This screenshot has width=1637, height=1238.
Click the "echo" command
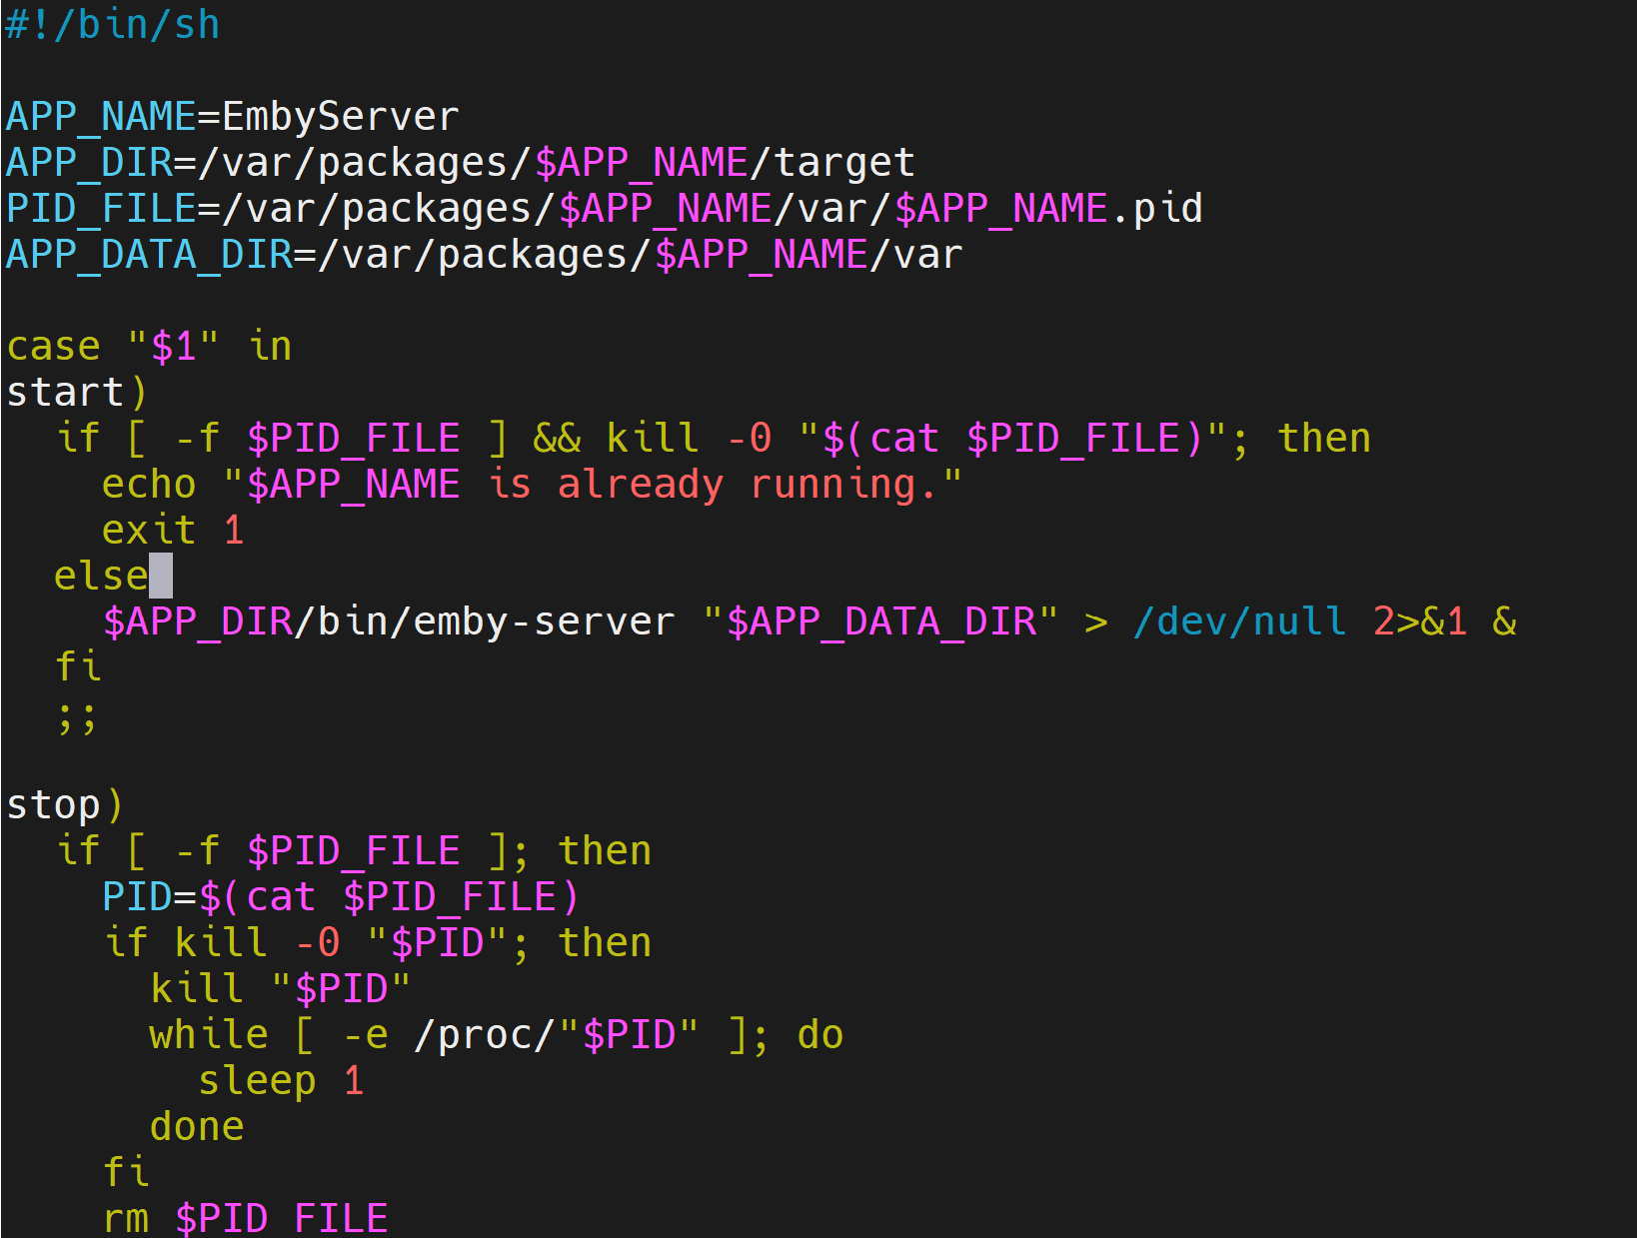(x=149, y=485)
